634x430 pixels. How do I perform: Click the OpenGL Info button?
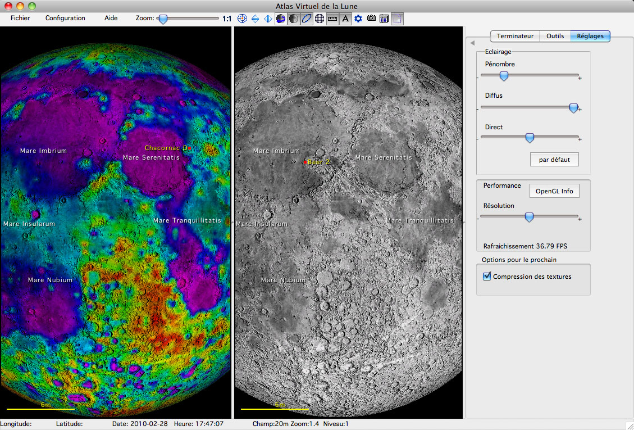click(554, 191)
